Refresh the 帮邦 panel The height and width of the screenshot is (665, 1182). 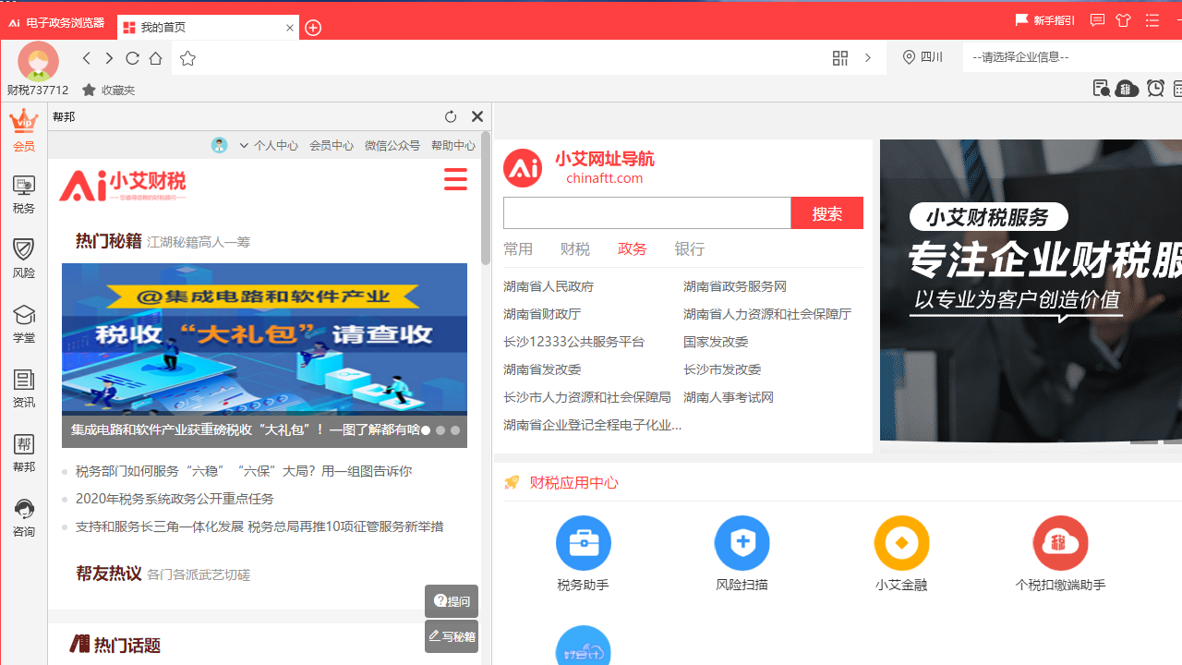pos(451,116)
